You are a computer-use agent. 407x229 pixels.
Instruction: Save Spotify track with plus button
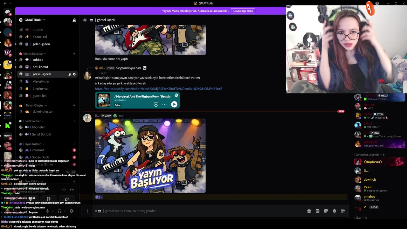click(156, 104)
